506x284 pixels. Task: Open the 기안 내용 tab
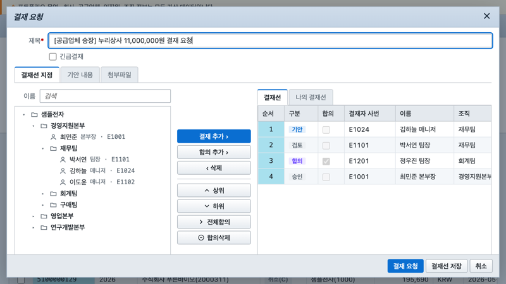pos(80,75)
